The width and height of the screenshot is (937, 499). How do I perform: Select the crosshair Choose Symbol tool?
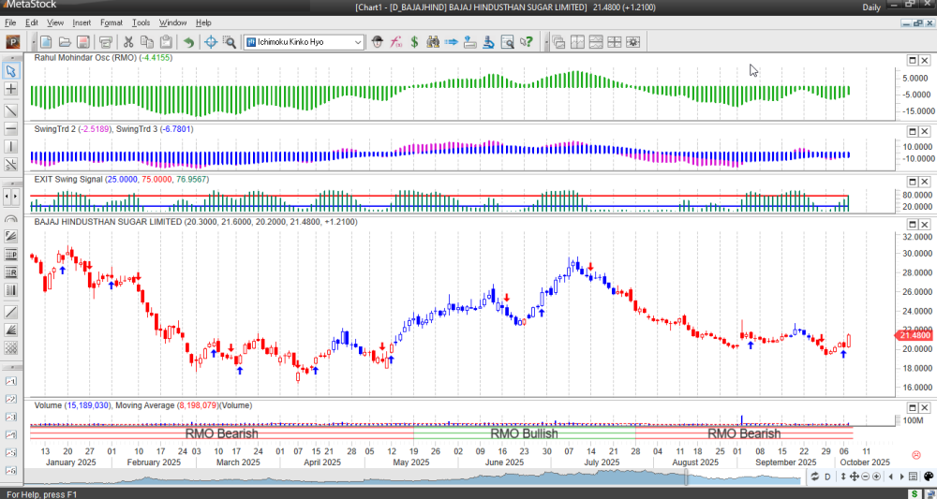(x=211, y=42)
